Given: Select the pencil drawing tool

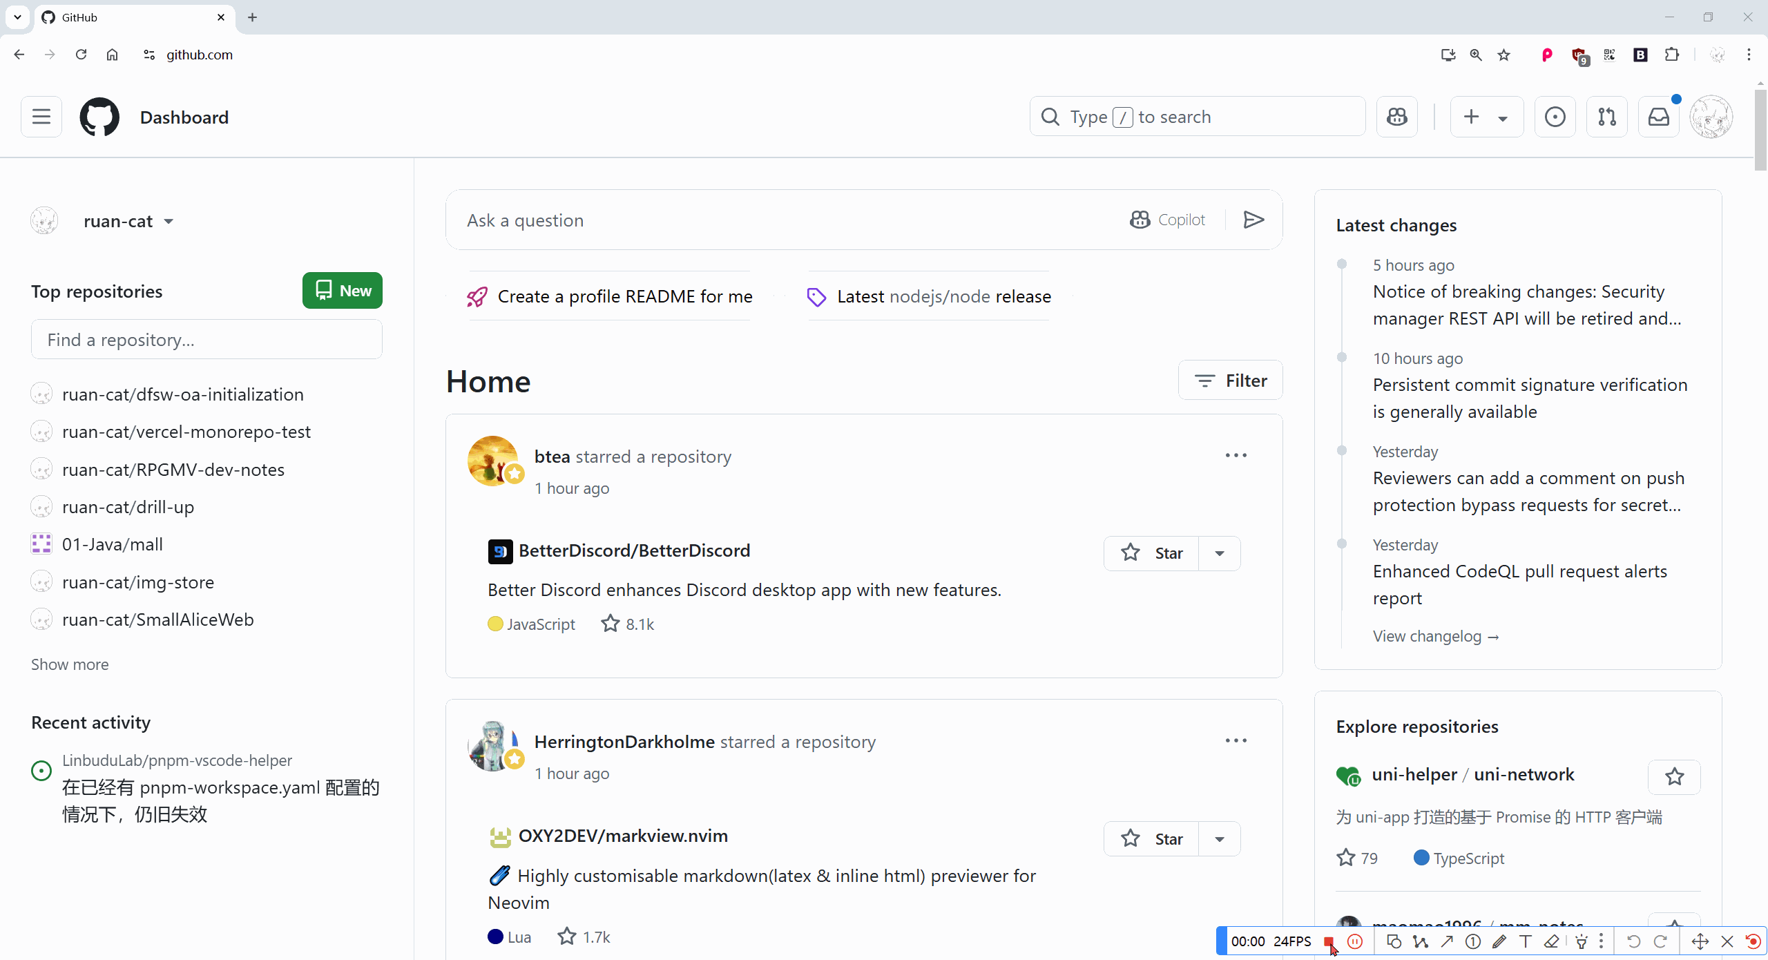Looking at the screenshot, I should click(1499, 942).
